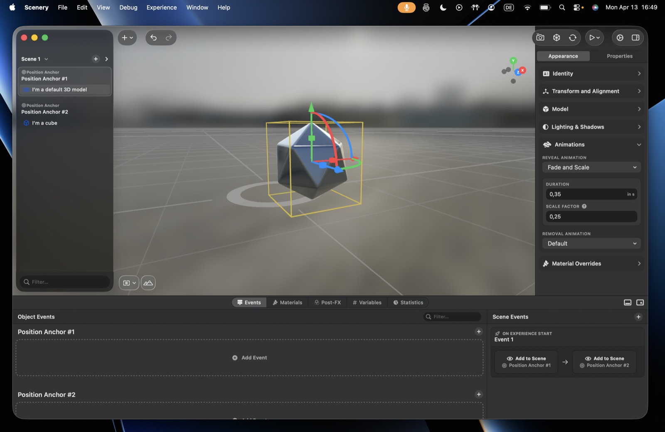This screenshot has height=432, width=665.
Task: Open the Experience menu
Action: pos(161,7)
